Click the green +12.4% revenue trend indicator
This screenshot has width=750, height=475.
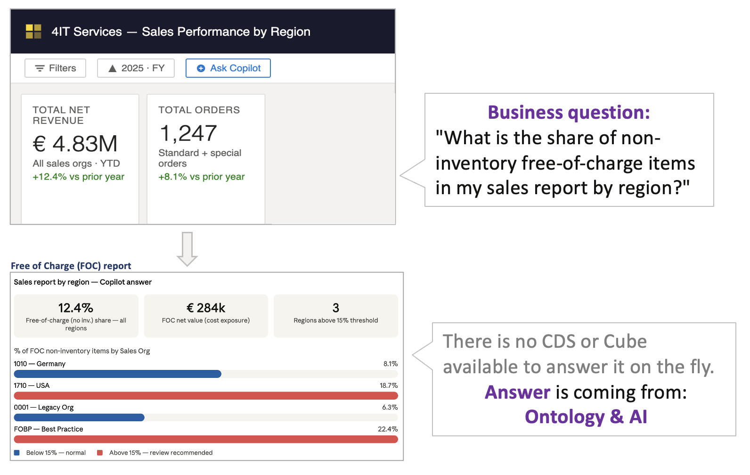[x=78, y=177]
